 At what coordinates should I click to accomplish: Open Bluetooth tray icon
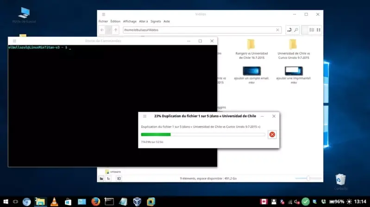coord(282,201)
